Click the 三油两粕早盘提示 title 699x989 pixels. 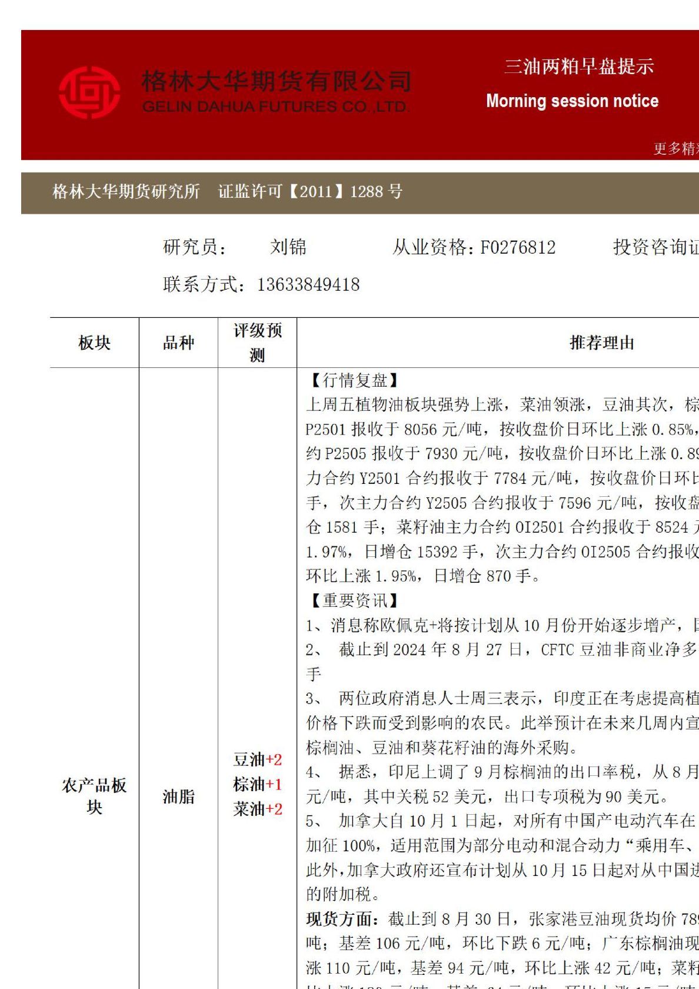tap(579, 67)
